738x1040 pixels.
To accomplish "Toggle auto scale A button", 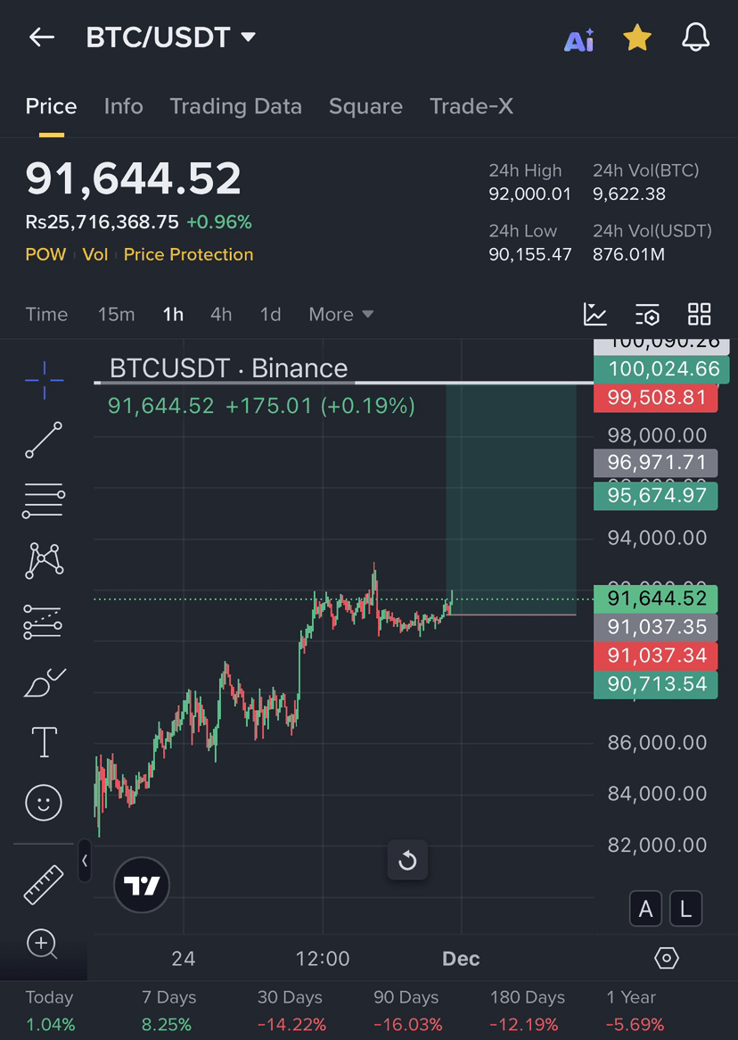I will pyautogui.click(x=646, y=909).
